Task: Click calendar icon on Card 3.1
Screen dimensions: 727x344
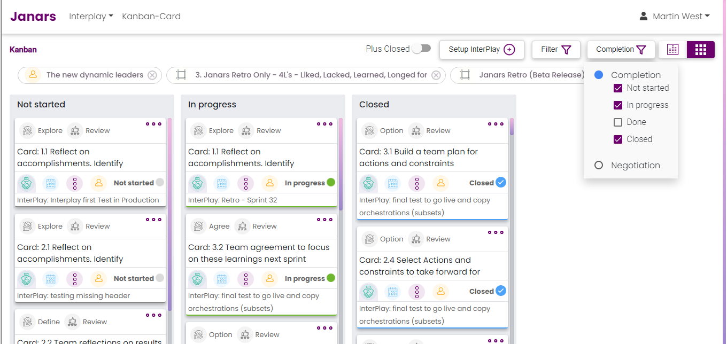Action: pos(392,183)
